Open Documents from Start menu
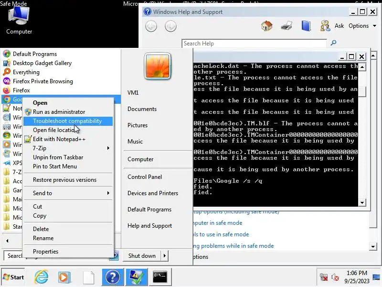 [x=142, y=109]
